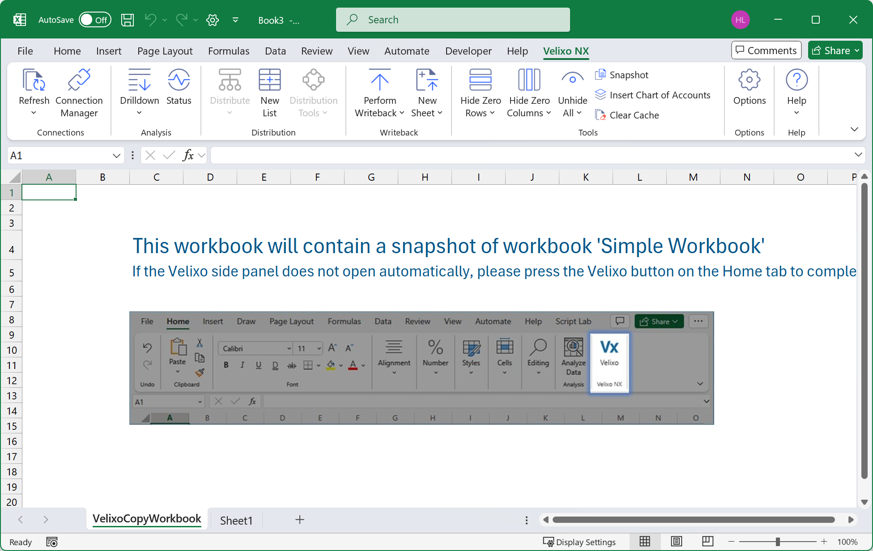This screenshot has width=873, height=551.
Task: Open Customize Quick Access Toolbar dropdown
Action: [x=235, y=20]
